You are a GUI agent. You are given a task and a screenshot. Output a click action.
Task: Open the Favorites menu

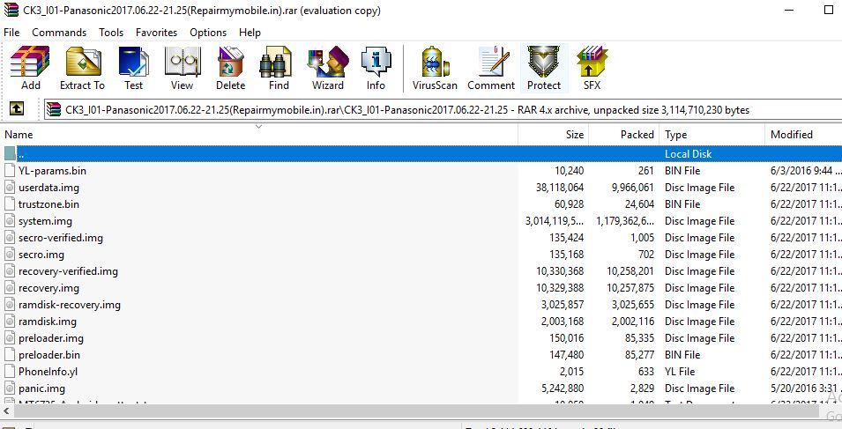click(x=156, y=33)
